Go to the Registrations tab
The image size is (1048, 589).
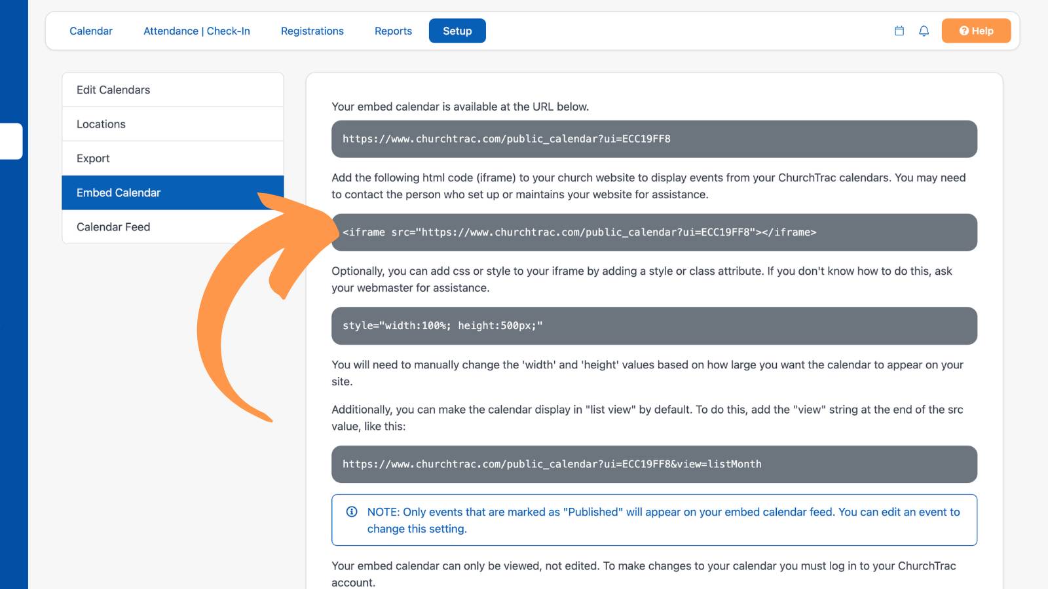point(312,31)
